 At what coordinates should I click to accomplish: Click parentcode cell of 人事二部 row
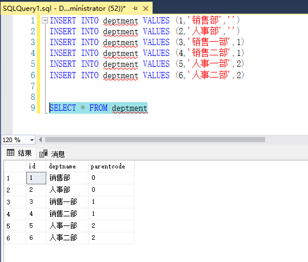click(x=111, y=238)
